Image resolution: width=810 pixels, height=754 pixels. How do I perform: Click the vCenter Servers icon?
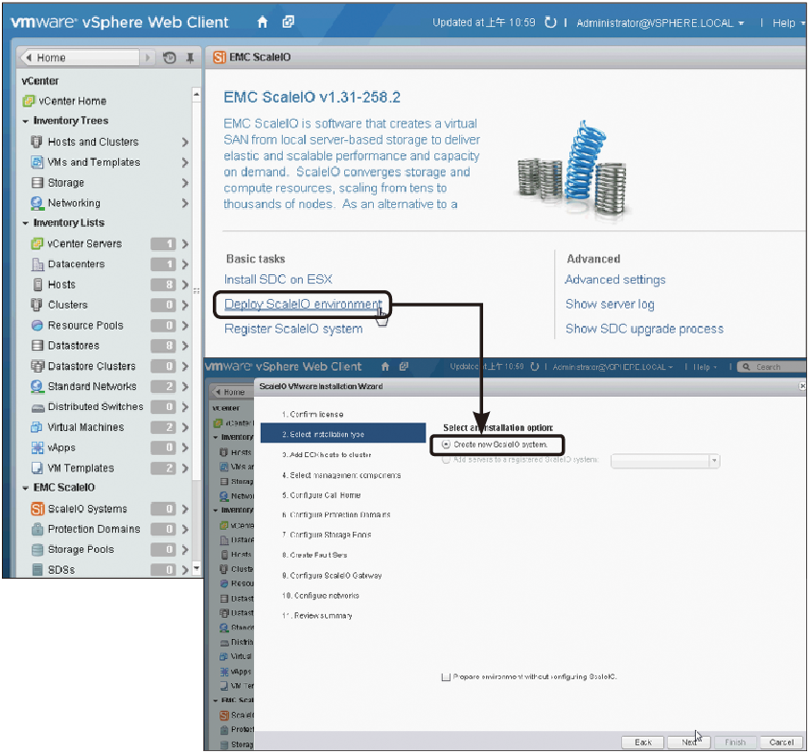(36, 243)
